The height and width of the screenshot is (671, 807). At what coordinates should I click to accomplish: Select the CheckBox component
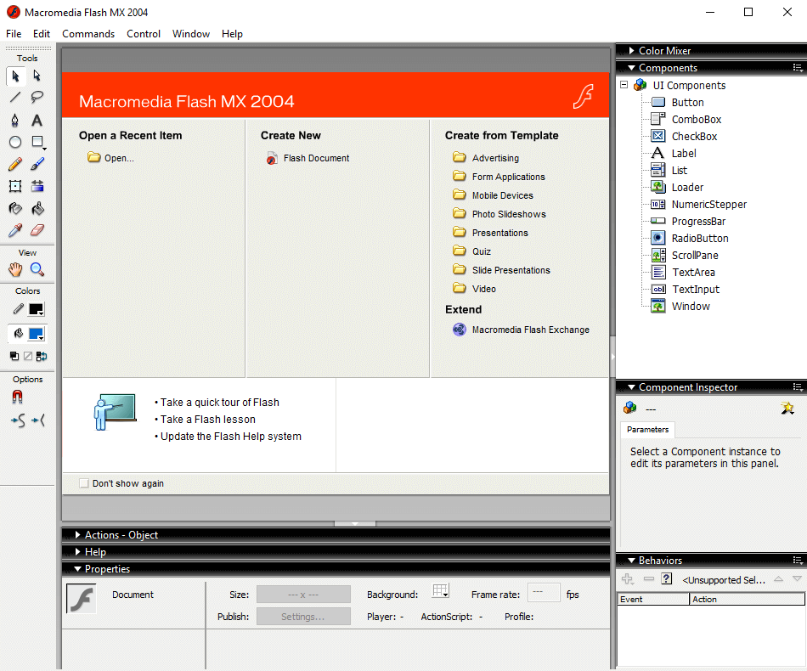tap(685, 137)
